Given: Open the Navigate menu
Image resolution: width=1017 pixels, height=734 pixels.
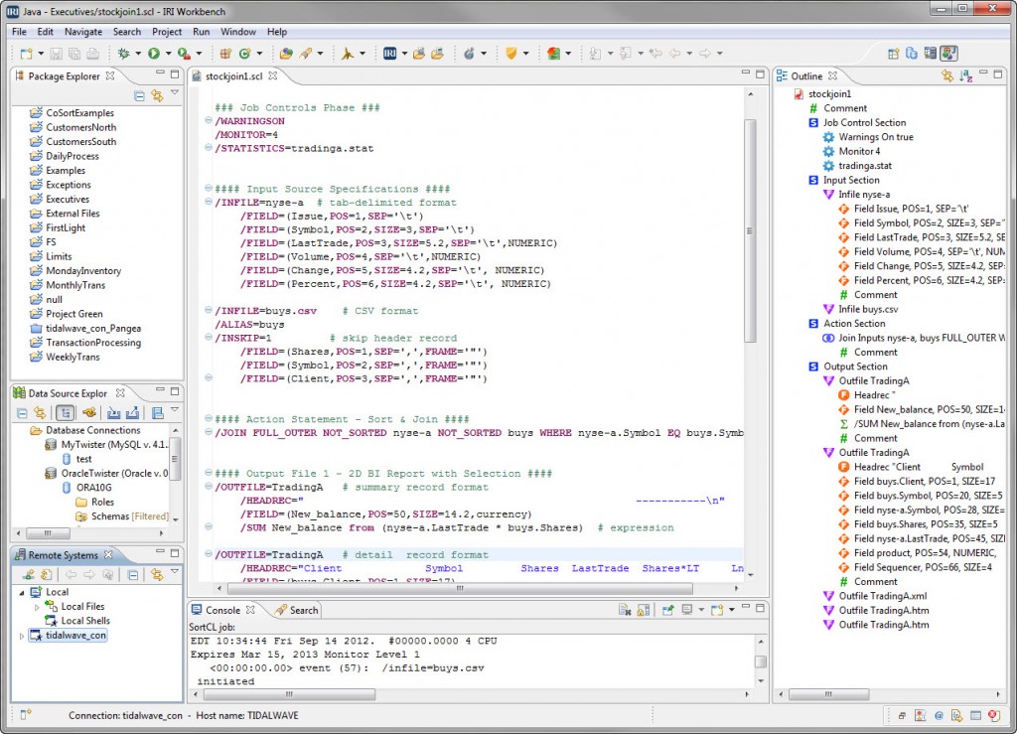Looking at the screenshot, I should click(x=83, y=32).
